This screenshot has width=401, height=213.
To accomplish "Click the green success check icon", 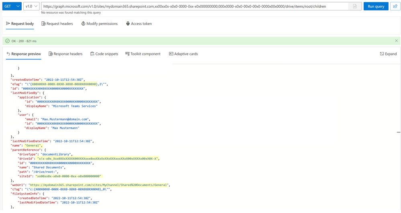I will tap(8, 41).
